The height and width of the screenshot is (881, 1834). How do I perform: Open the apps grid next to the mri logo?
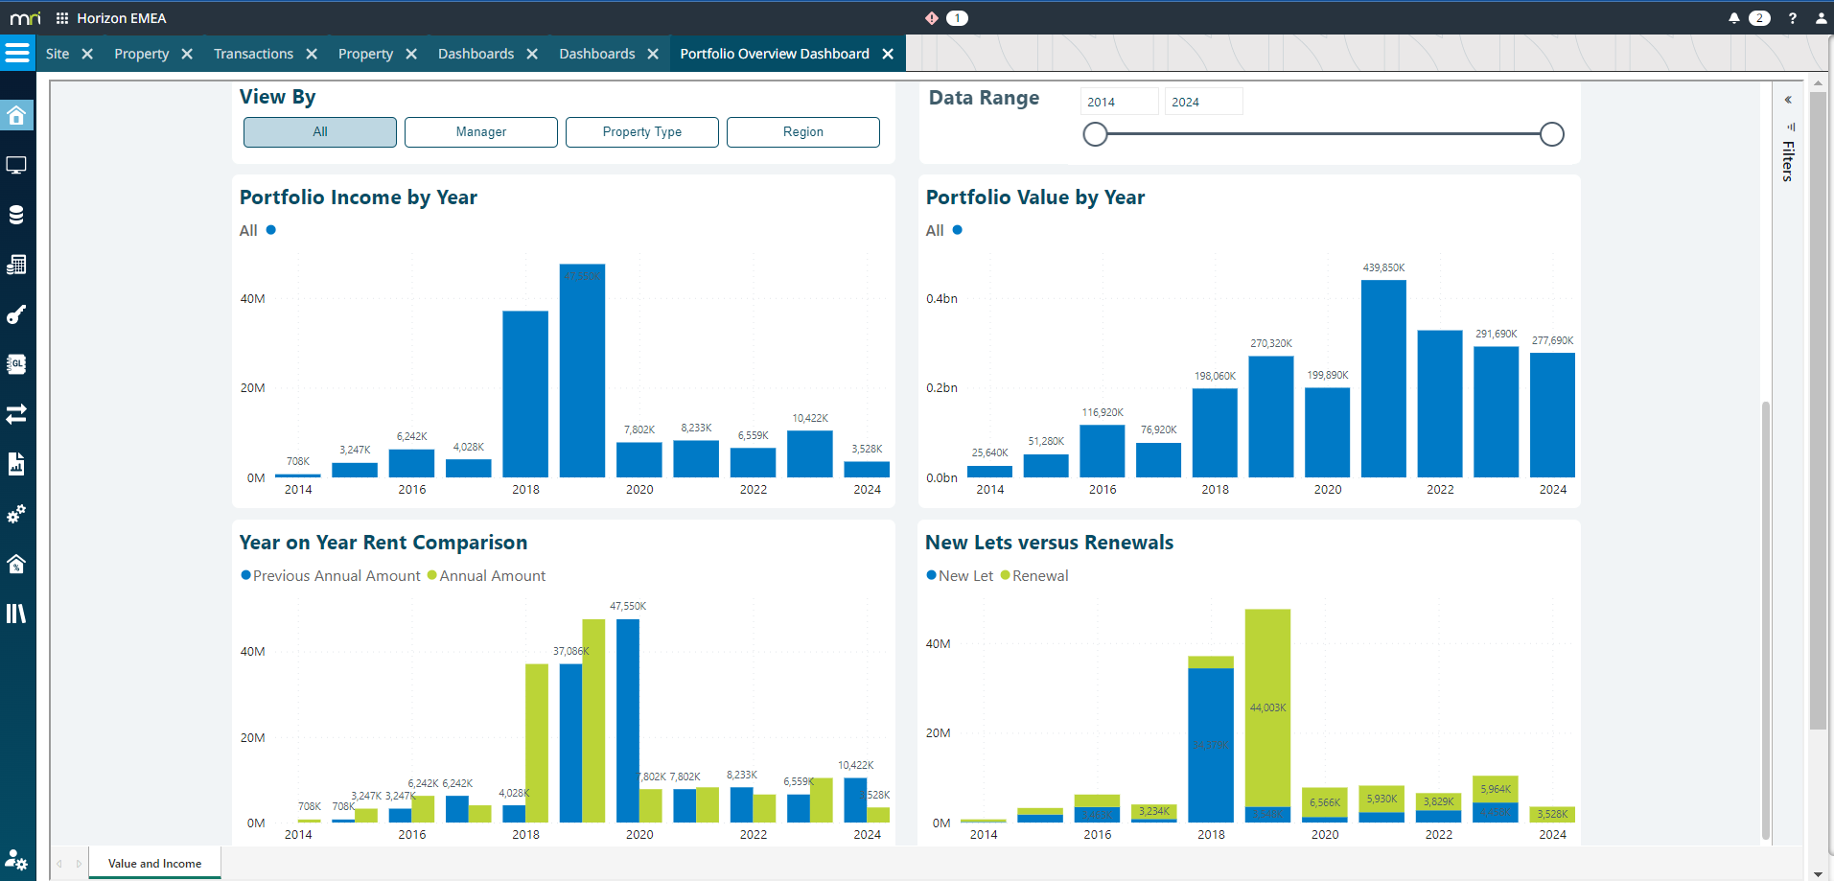(60, 17)
